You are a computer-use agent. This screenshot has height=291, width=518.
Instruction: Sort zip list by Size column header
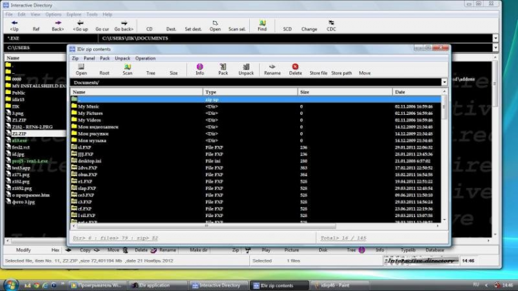pos(345,92)
